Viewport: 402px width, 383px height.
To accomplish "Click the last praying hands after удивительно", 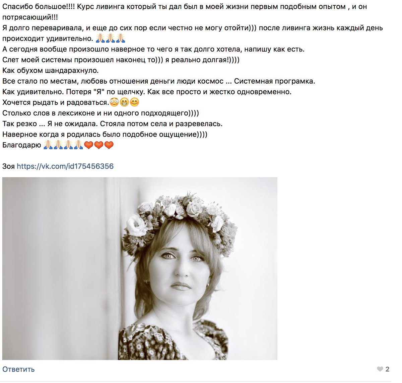I will (x=120, y=38).
